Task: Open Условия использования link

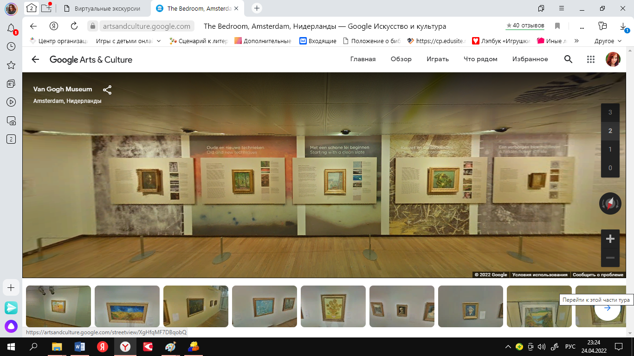Action: [540, 275]
